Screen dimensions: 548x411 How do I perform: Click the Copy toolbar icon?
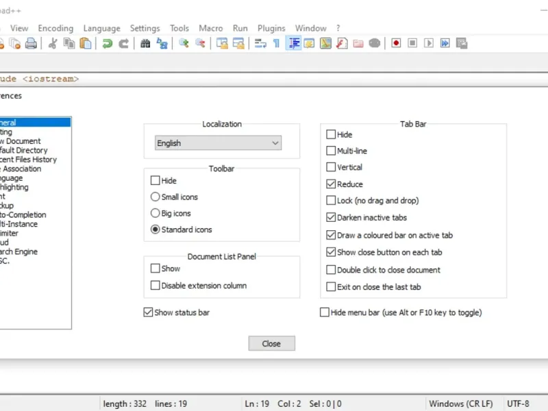[69, 43]
